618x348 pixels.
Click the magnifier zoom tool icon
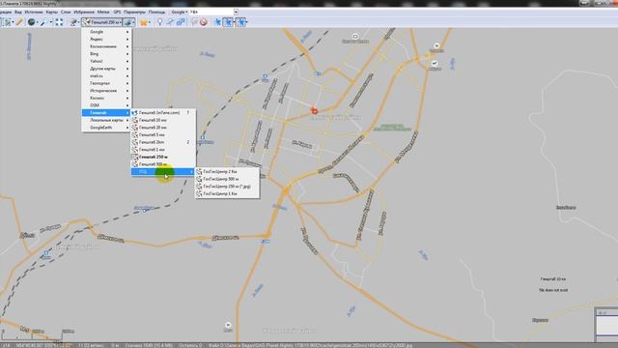43,22
